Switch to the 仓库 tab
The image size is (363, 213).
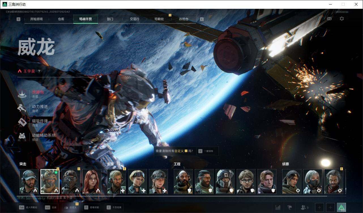tap(61, 19)
